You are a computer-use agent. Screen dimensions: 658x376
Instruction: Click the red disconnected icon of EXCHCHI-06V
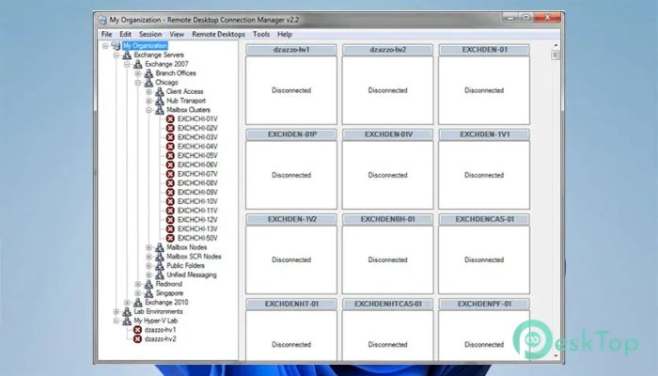click(x=170, y=164)
